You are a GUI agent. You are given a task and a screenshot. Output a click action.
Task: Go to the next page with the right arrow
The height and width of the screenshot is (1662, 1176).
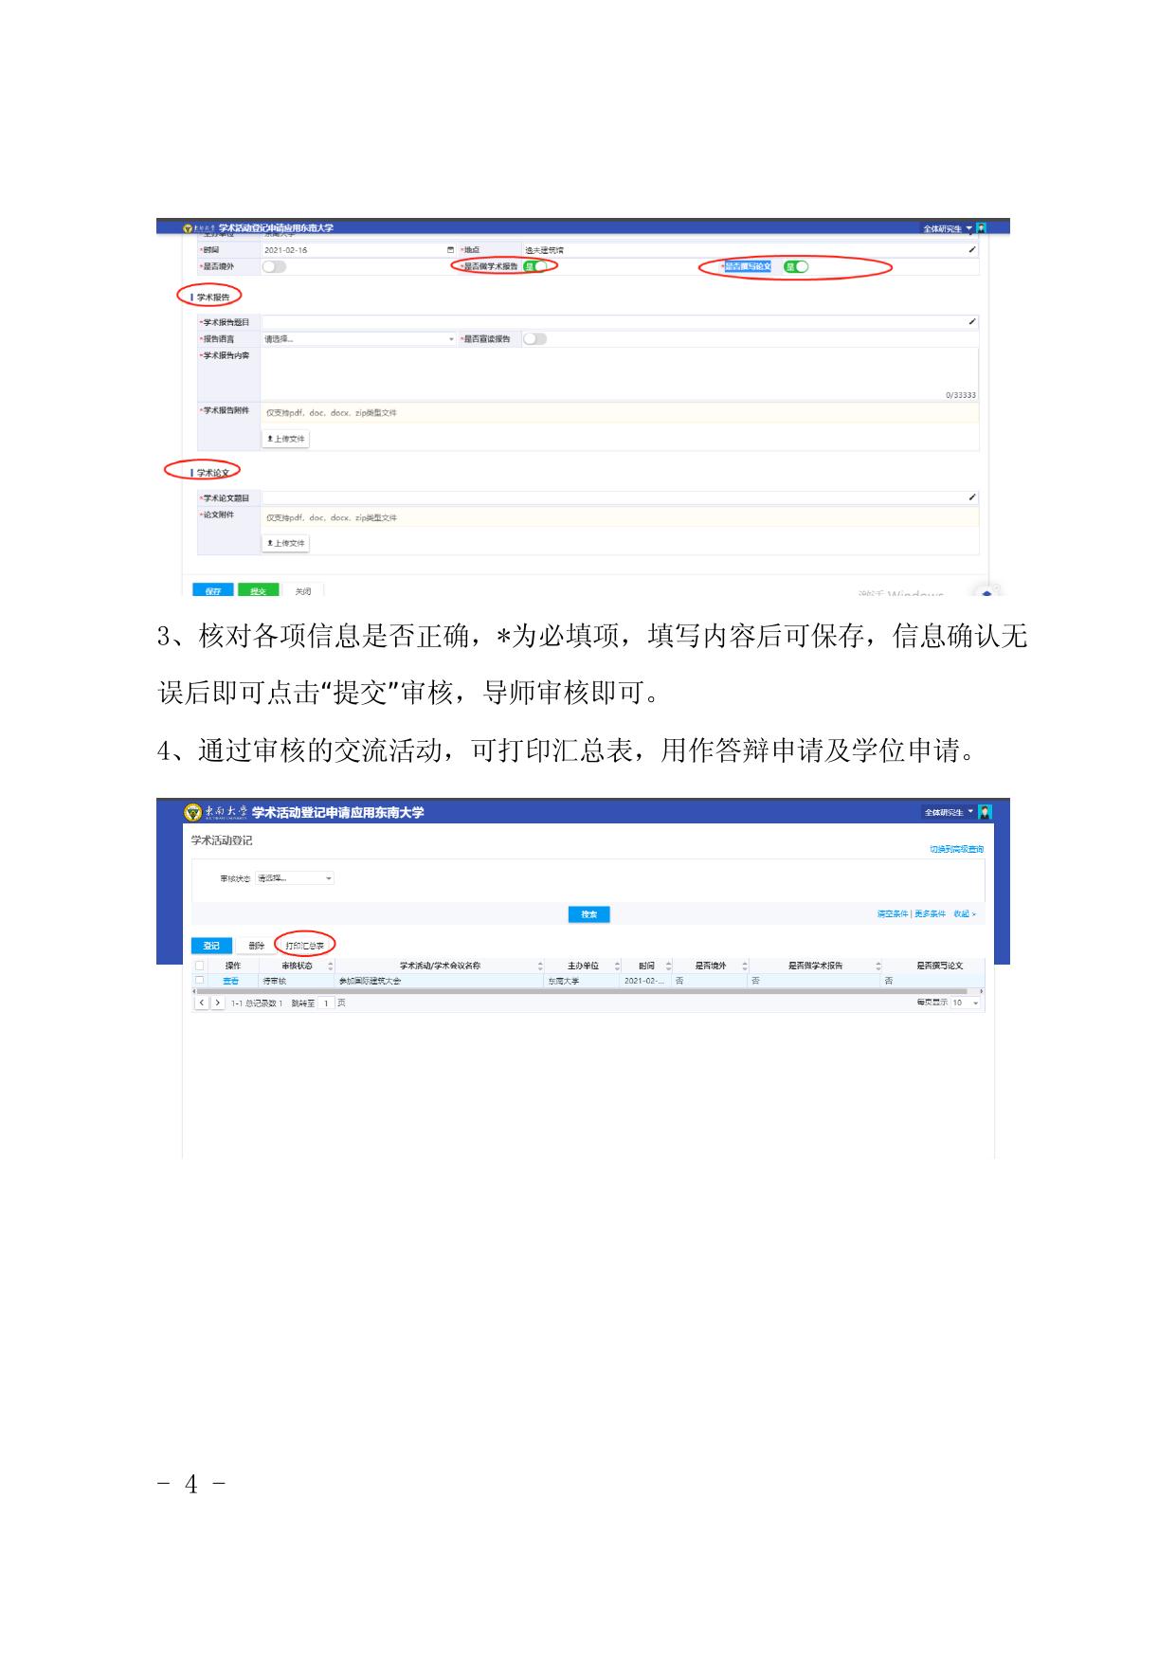218,1003
